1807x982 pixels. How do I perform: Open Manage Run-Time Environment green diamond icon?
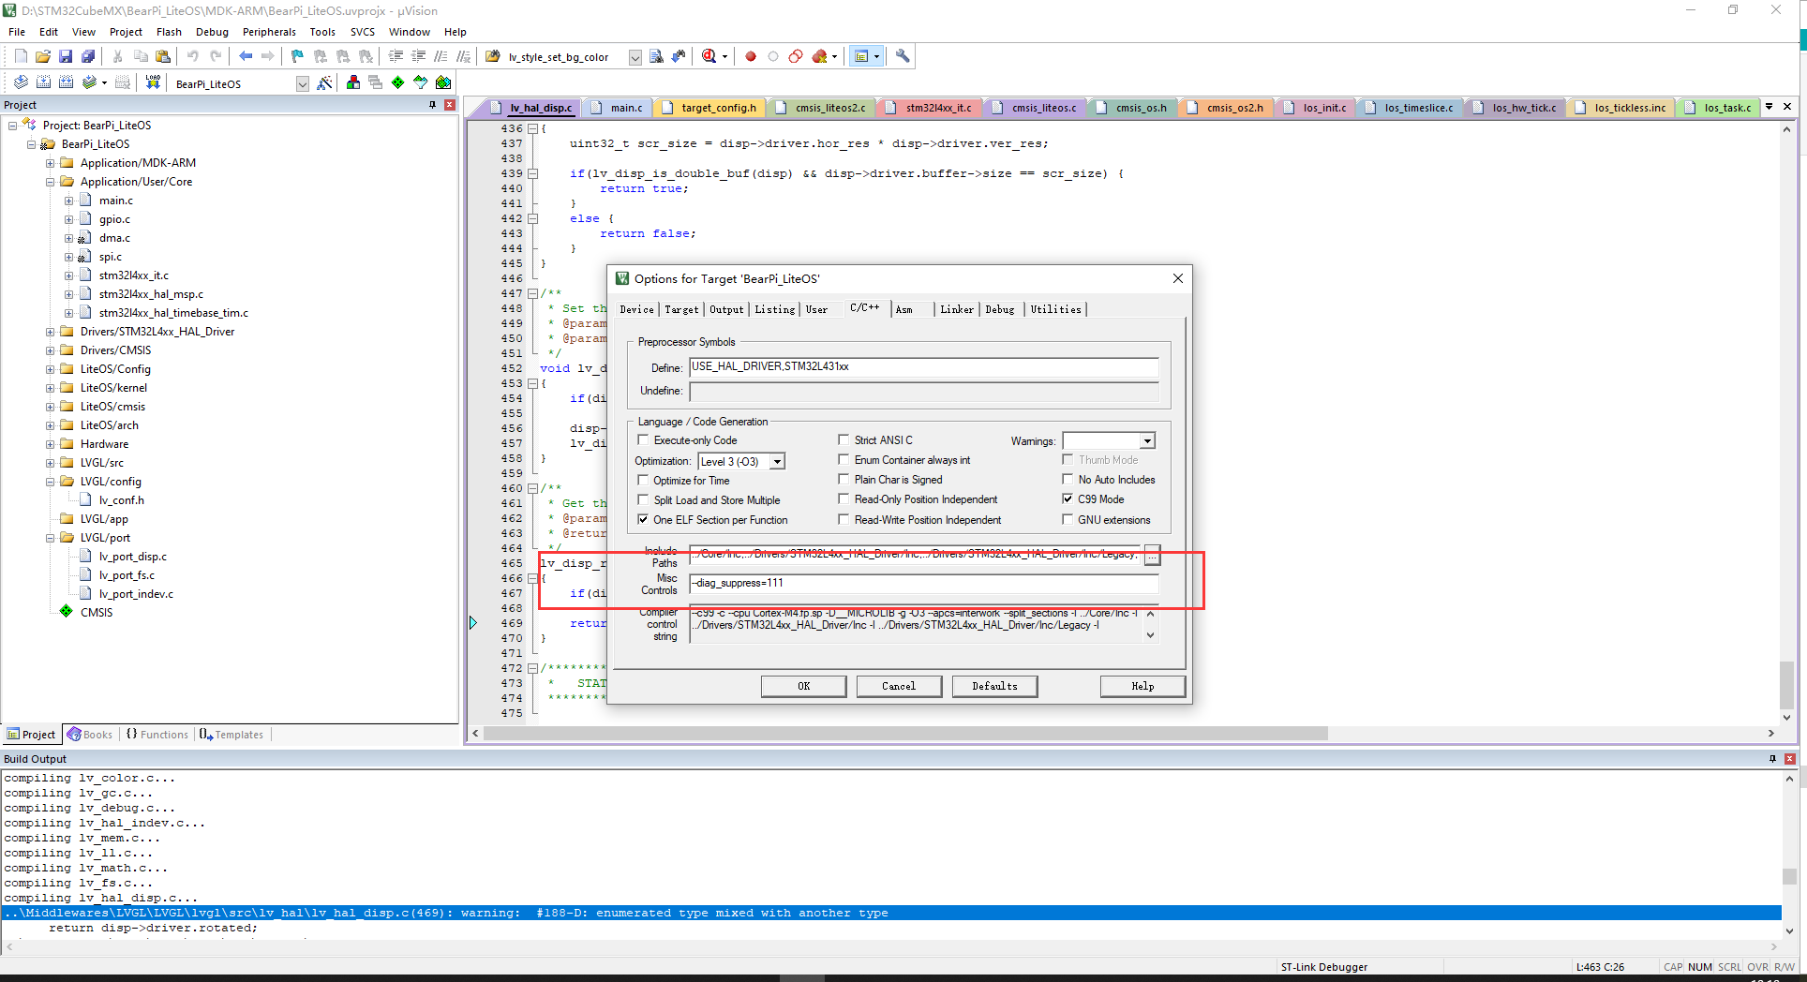[x=398, y=82]
